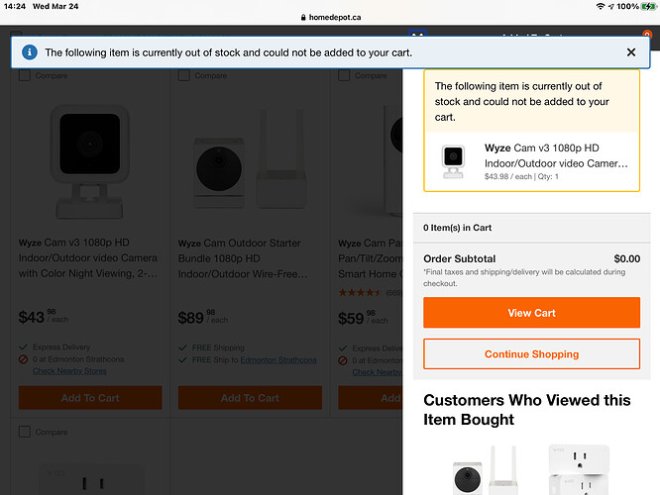Tap the homedepot.ca address bar
660x495 pixels.
(x=331, y=17)
